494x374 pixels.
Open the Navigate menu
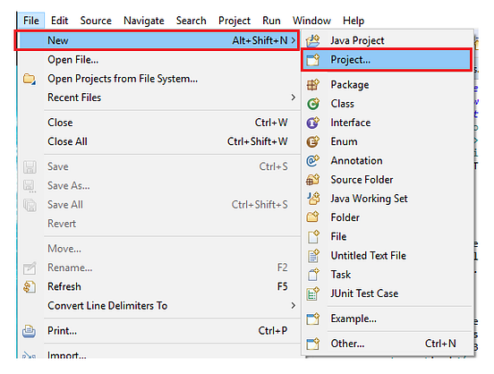[144, 21]
